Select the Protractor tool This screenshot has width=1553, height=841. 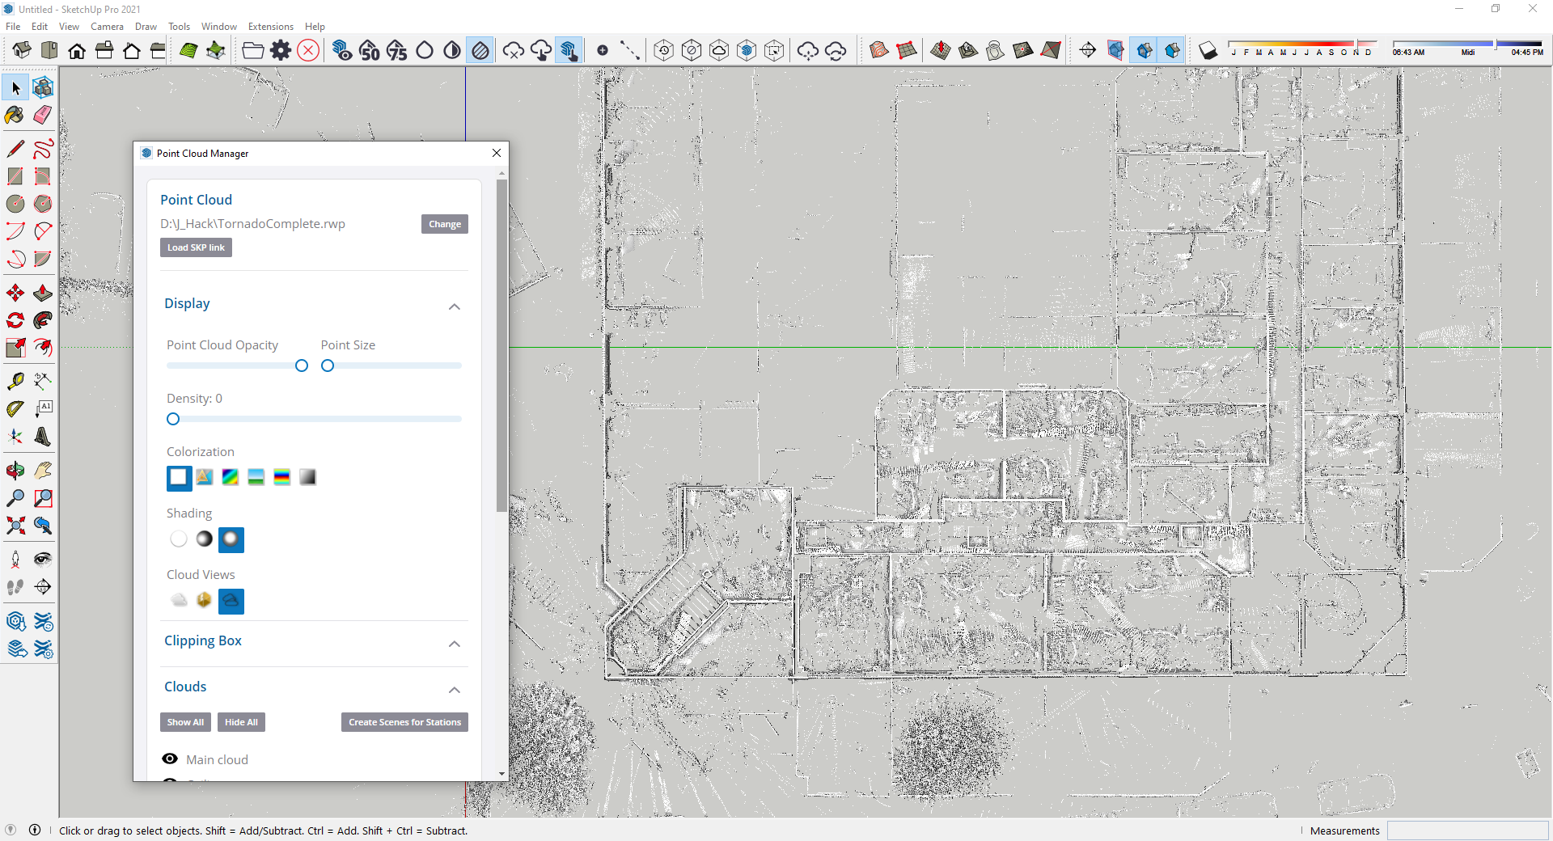[15, 409]
